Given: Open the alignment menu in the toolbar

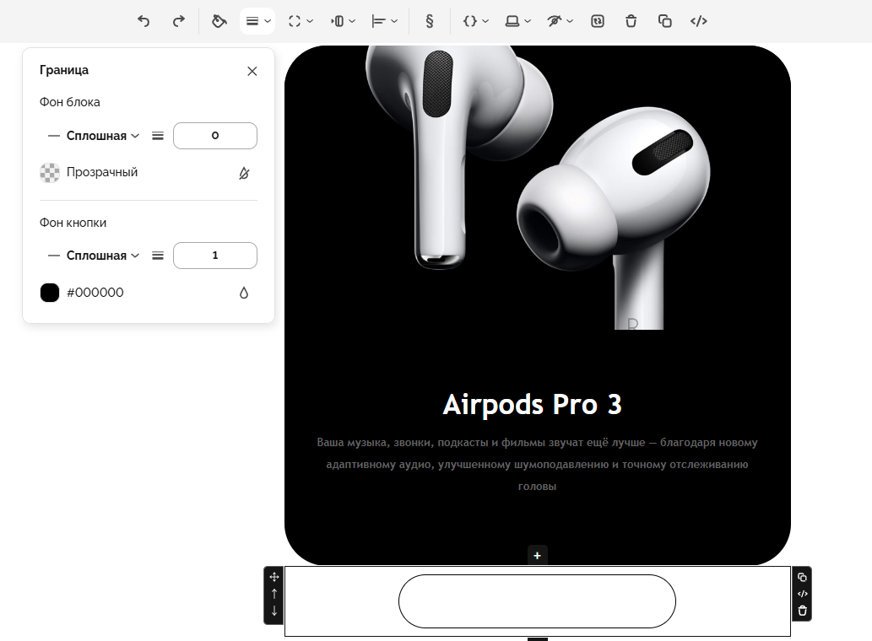Looking at the screenshot, I should 385,21.
